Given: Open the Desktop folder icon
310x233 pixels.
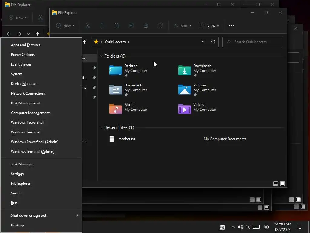Looking at the screenshot, I should (115, 70).
